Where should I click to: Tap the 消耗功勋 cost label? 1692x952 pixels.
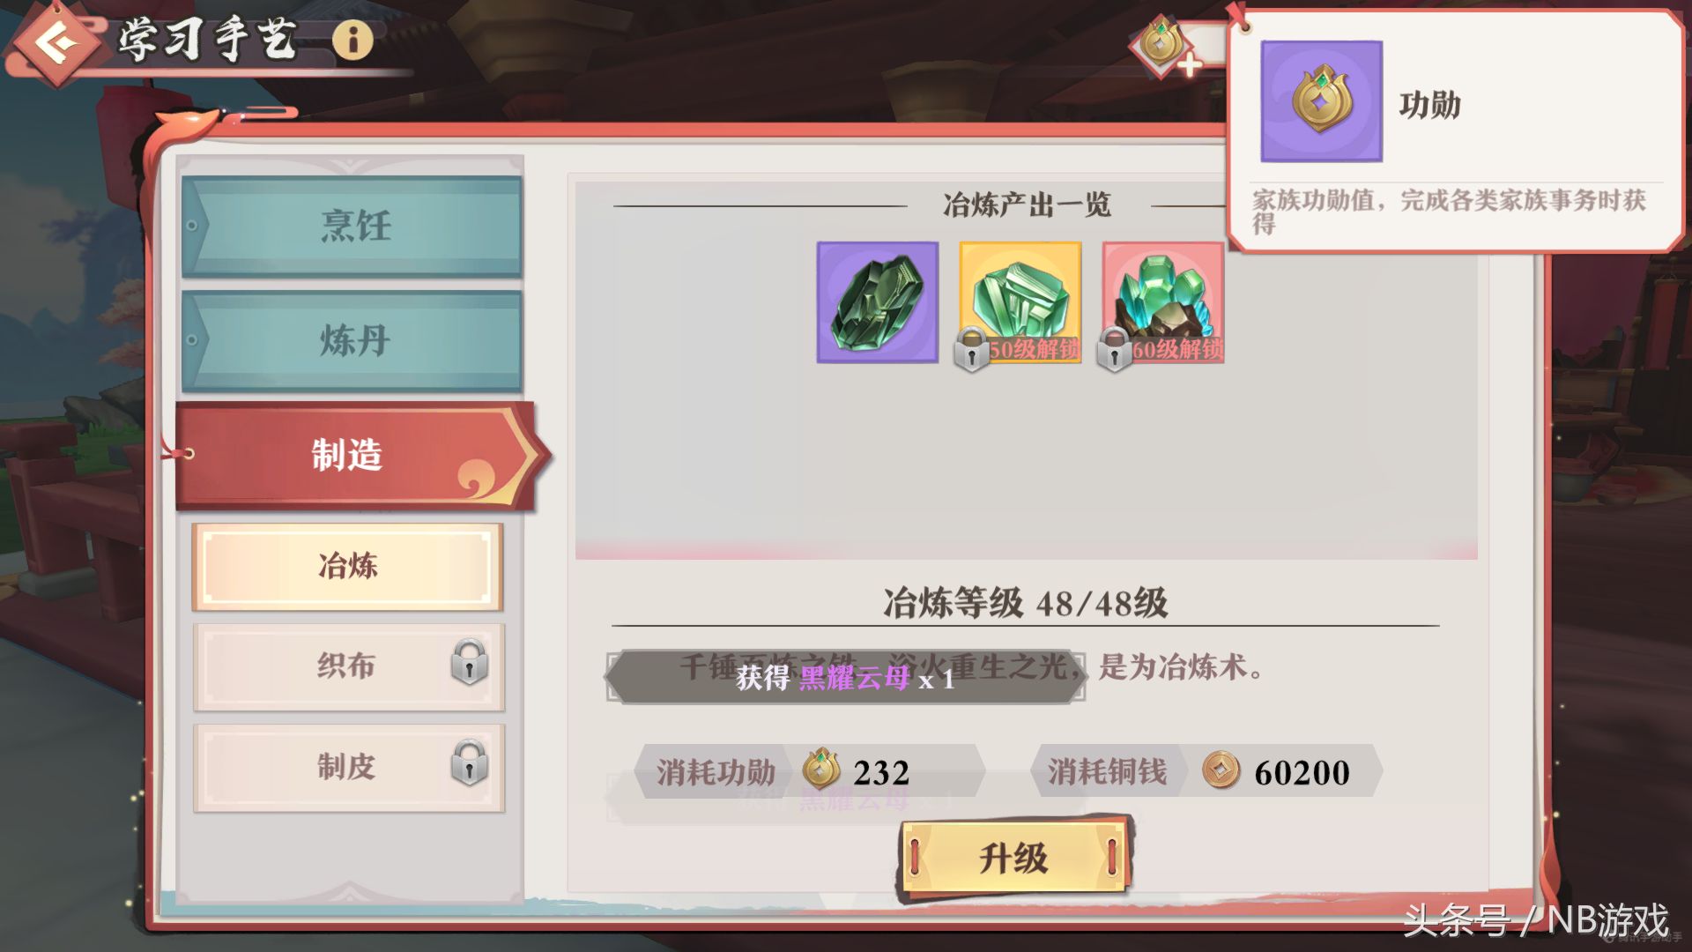(716, 772)
